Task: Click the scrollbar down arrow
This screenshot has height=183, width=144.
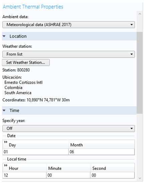Action: pos(140,178)
